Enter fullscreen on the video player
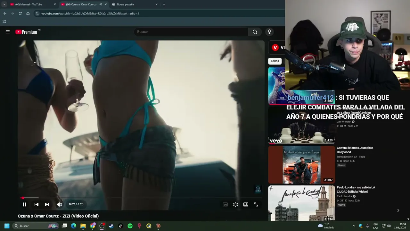Image resolution: width=410 pixels, height=231 pixels. coord(256,204)
